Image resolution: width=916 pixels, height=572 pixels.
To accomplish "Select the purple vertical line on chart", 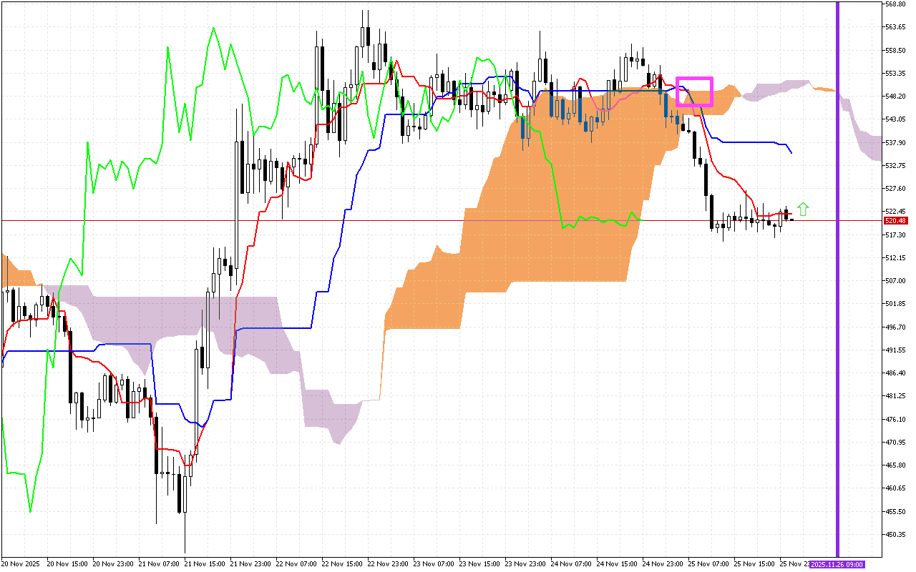I will click(x=837, y=286).
